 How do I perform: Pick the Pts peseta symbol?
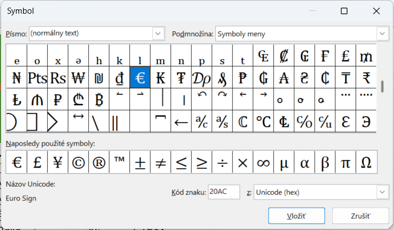(37, 77)
